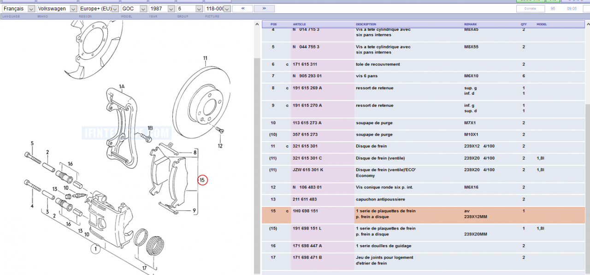Click the Donate button
Image resolution: width=590 pixels, height=275 pixels.
point(530,9)
